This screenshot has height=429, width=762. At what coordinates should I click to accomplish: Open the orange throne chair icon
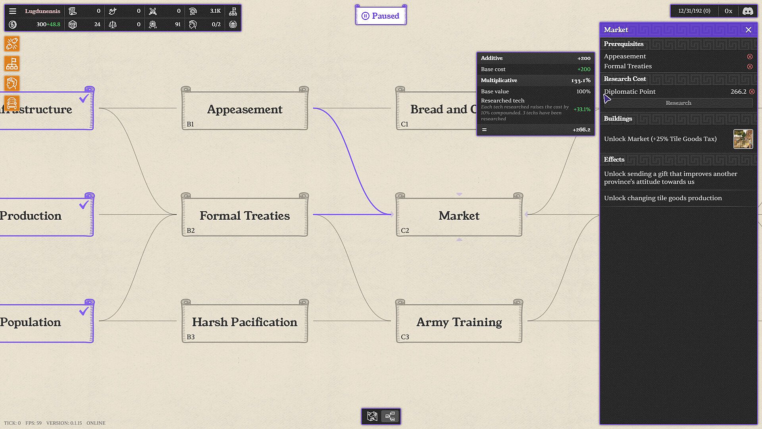click(x=12, y=103)
